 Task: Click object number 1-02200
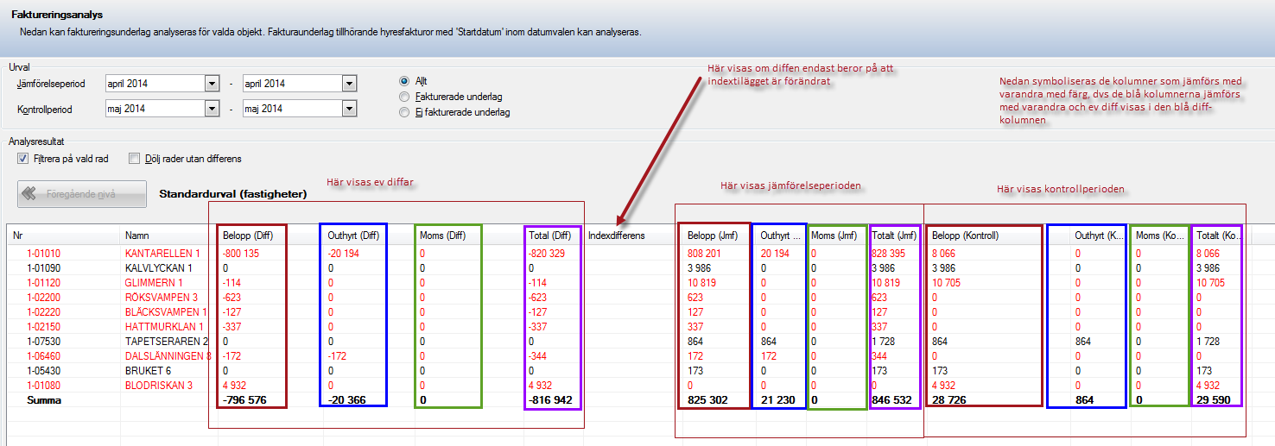click(x=42, y=298)
